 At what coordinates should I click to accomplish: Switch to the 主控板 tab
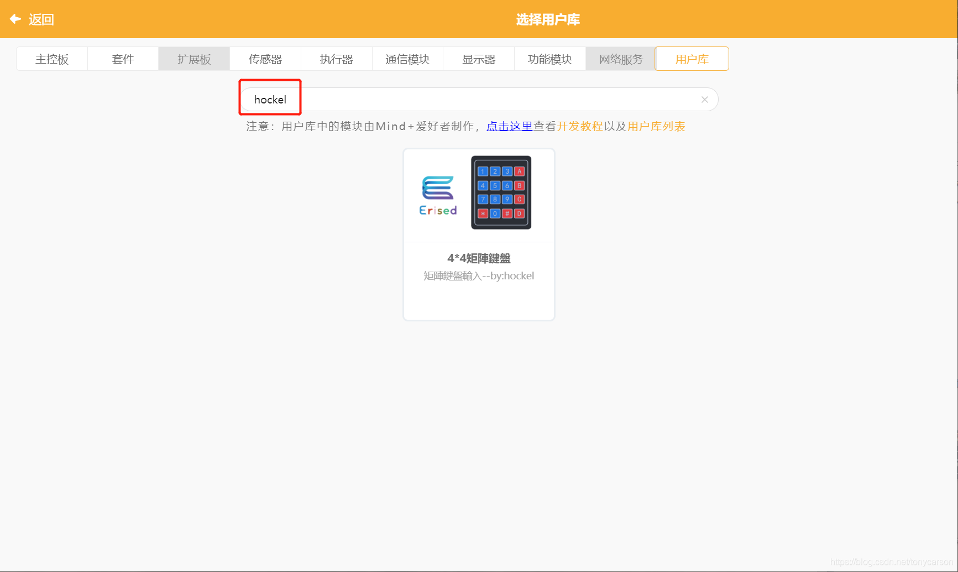51,59
